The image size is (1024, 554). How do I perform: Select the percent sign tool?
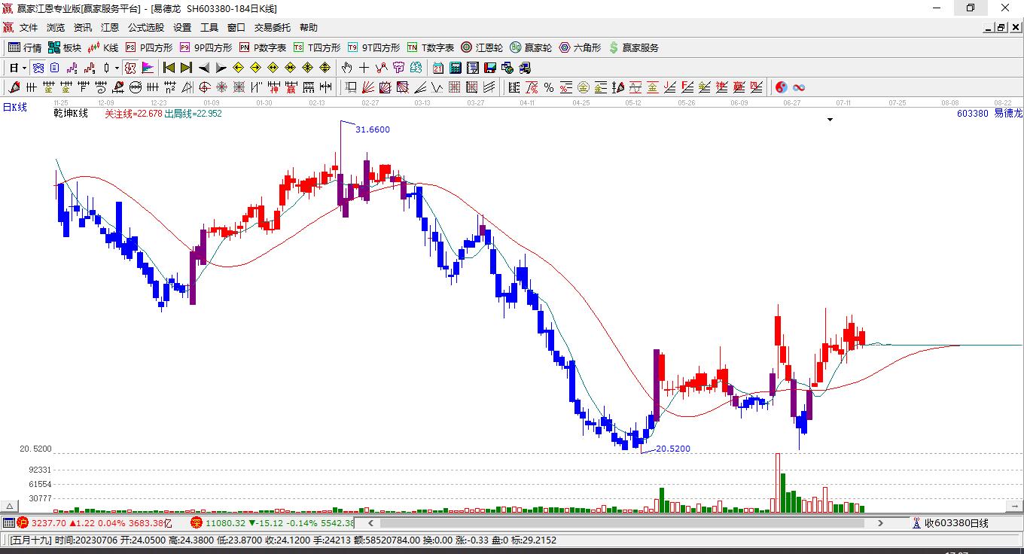549,87
